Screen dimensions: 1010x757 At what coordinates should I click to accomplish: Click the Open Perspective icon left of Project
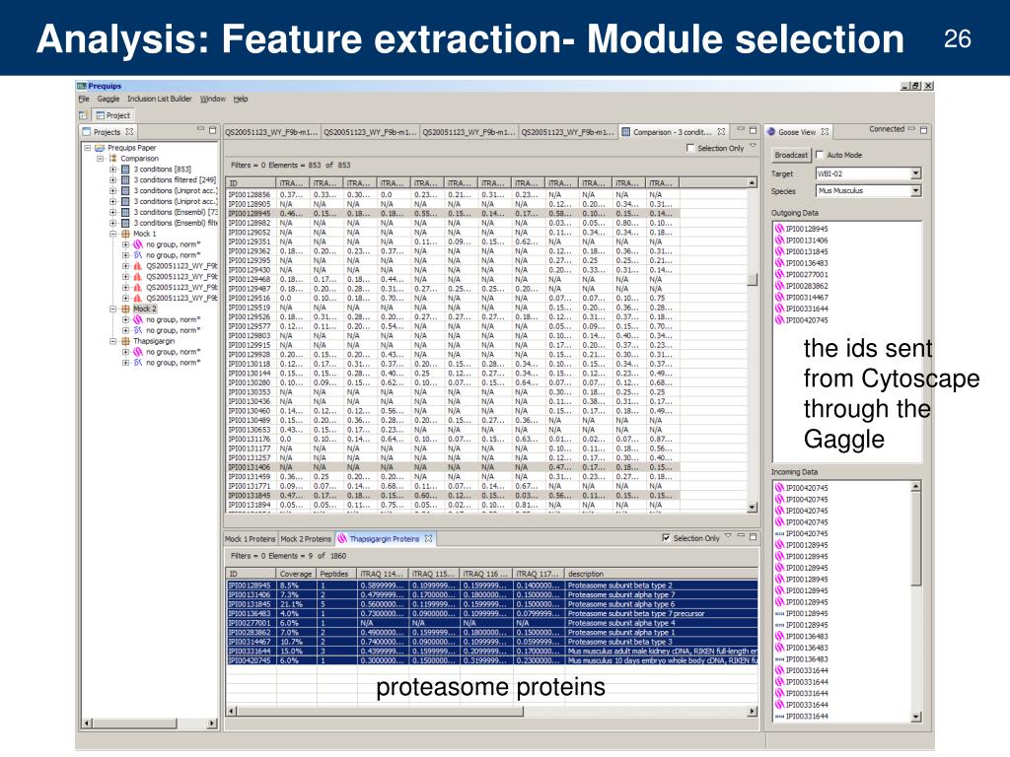(83, 115)
